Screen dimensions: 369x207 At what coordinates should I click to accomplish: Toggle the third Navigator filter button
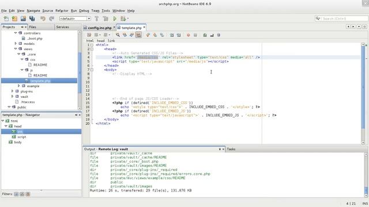[28, 194]
